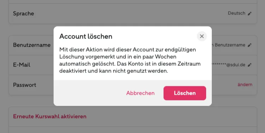Click the deletion warning paragraph text
This screenshot has height=133, width=265.
pos(130,60)
